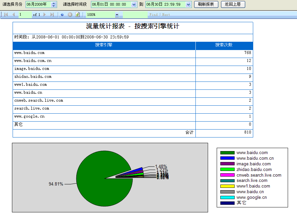297x219 pixels.
Task: Jump to last page of report
Action: (52, 15)
